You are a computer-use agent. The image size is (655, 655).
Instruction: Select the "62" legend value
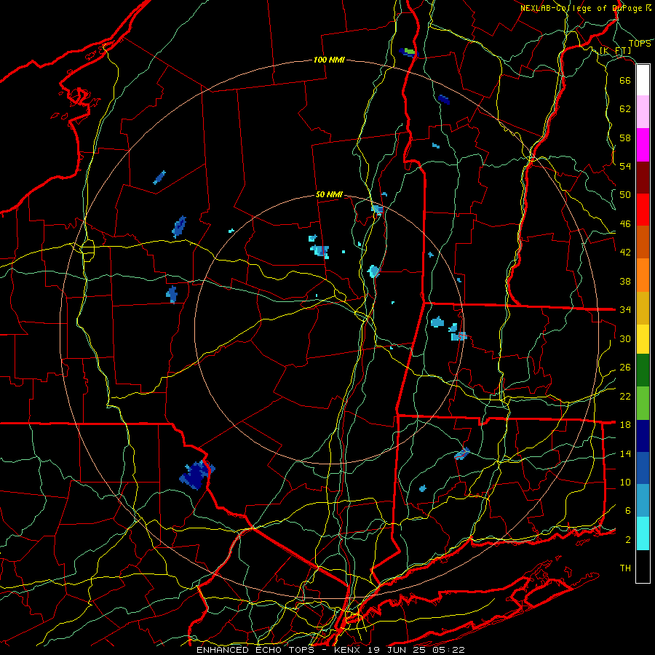click(625, 109)
